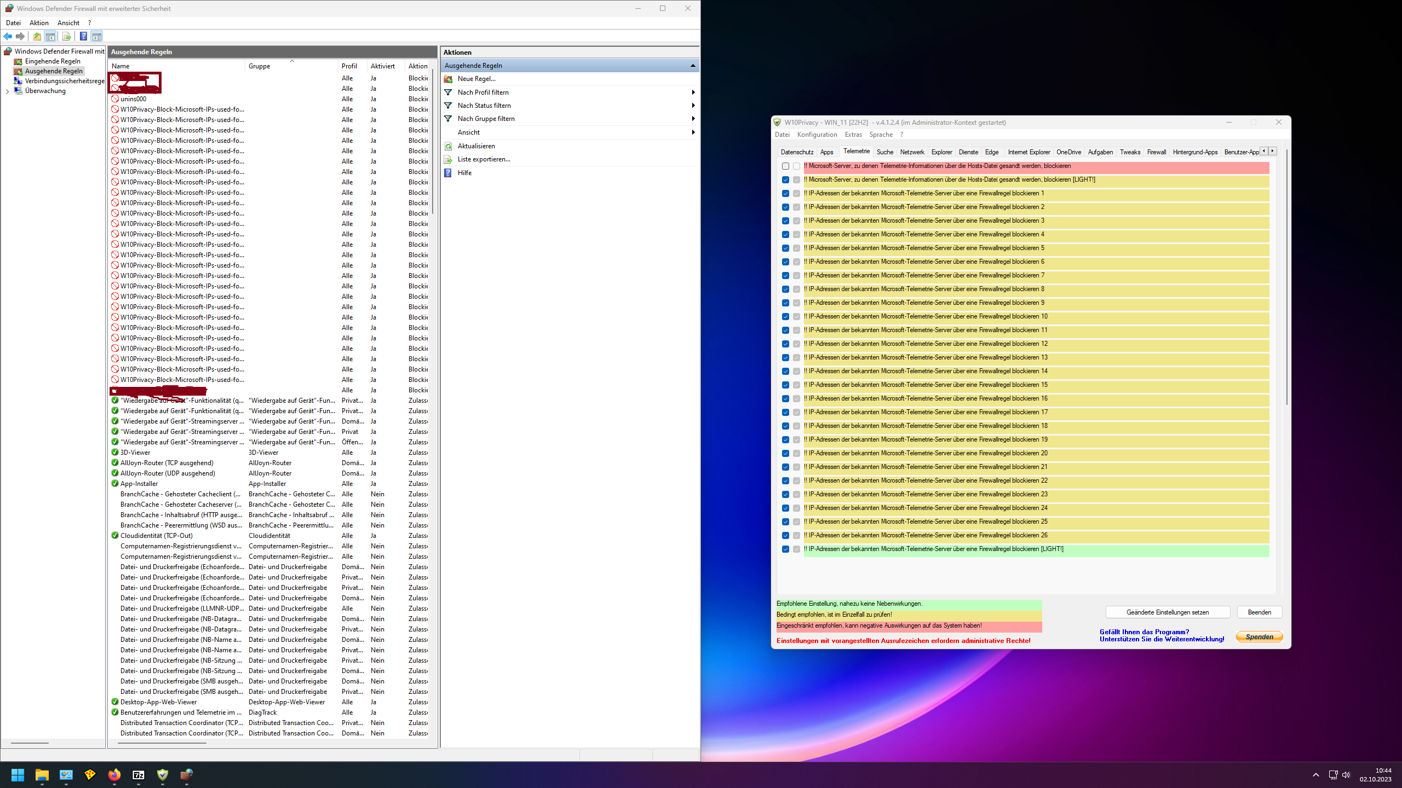
Task: Open Nach Gruppe filtern submenu
Action: click(570, 119)
